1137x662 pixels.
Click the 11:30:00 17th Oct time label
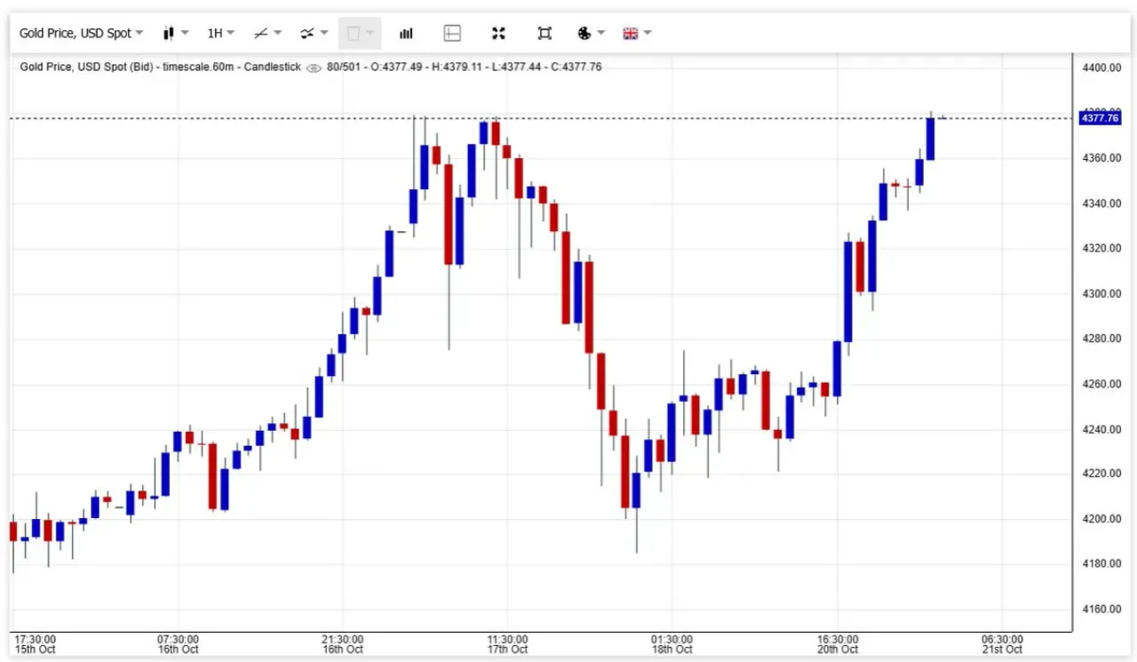coord(507,644)
